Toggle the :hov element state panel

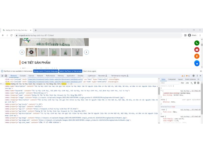point(182,83)
